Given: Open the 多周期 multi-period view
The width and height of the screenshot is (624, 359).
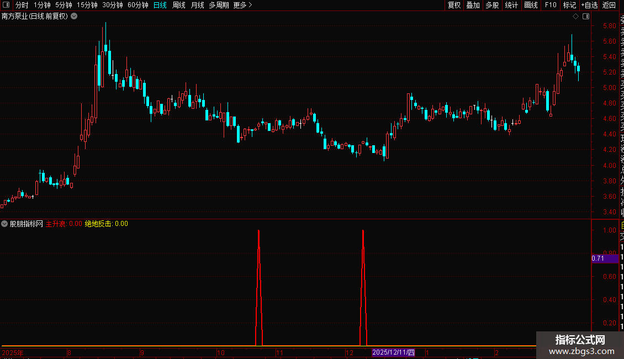Looking at the screenshot, I should coord(219,5).
